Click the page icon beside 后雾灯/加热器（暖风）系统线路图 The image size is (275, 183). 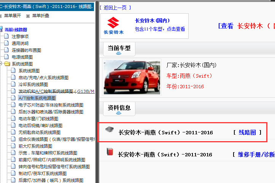(x=13, y=180)
